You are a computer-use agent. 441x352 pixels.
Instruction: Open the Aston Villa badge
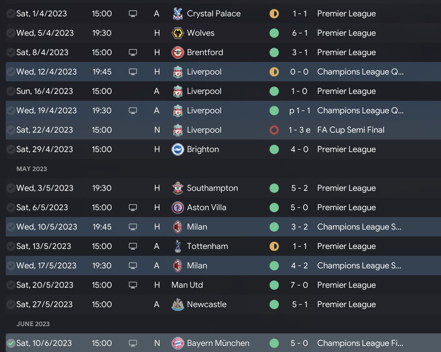click(x=177, y=208)
